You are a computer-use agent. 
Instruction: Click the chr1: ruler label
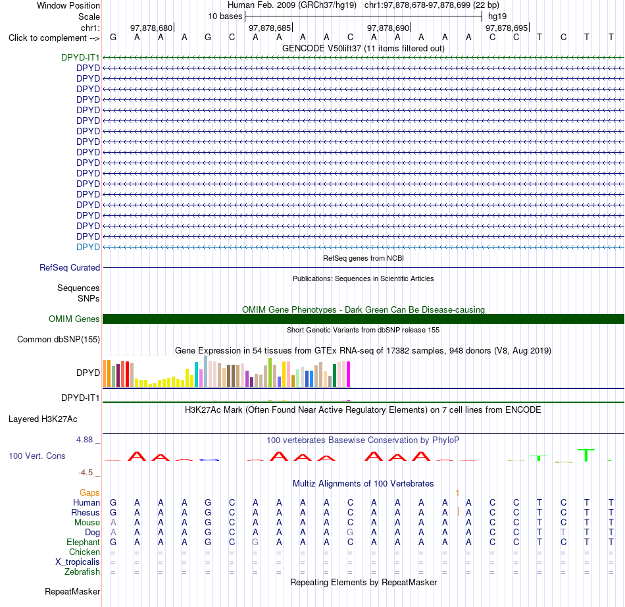click(90, 28)
